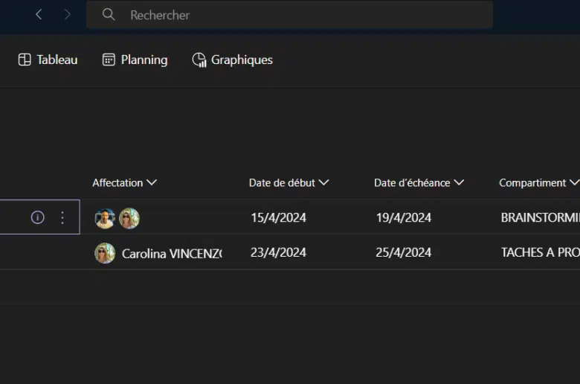Click the due date 25/4/2024
580x384 pixels.
[x=403, y=253]
